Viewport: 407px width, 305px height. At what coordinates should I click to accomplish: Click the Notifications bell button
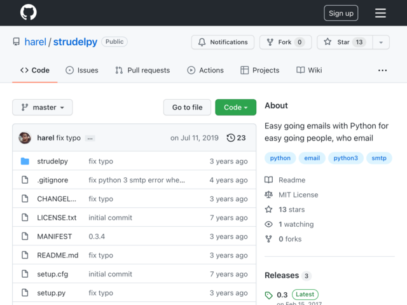pyautogui.click(x=223, y=42)
